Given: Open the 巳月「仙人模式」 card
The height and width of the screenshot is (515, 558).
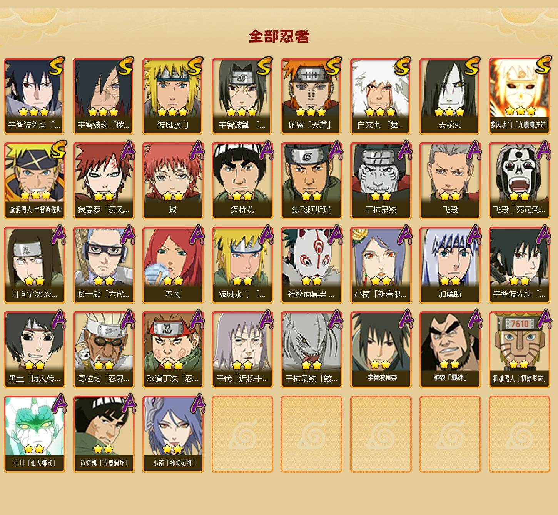Looking at the screenshot, I should point(34,434).
